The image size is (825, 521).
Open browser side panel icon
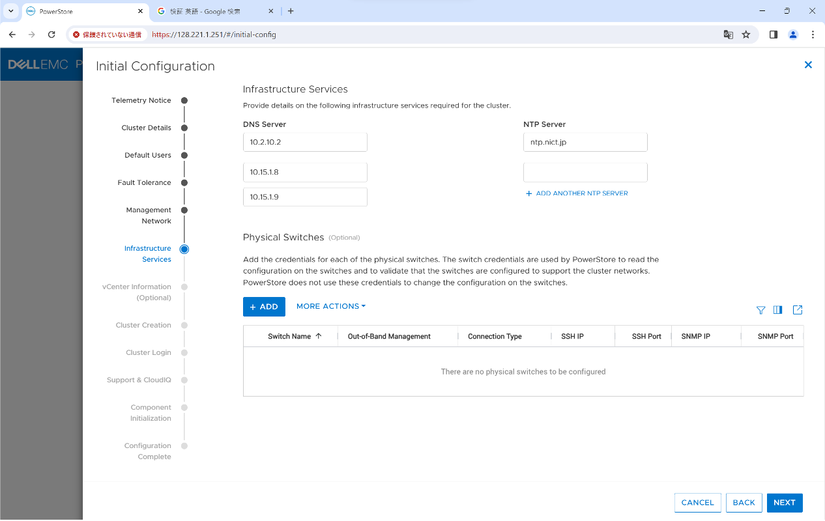[774, 35]
